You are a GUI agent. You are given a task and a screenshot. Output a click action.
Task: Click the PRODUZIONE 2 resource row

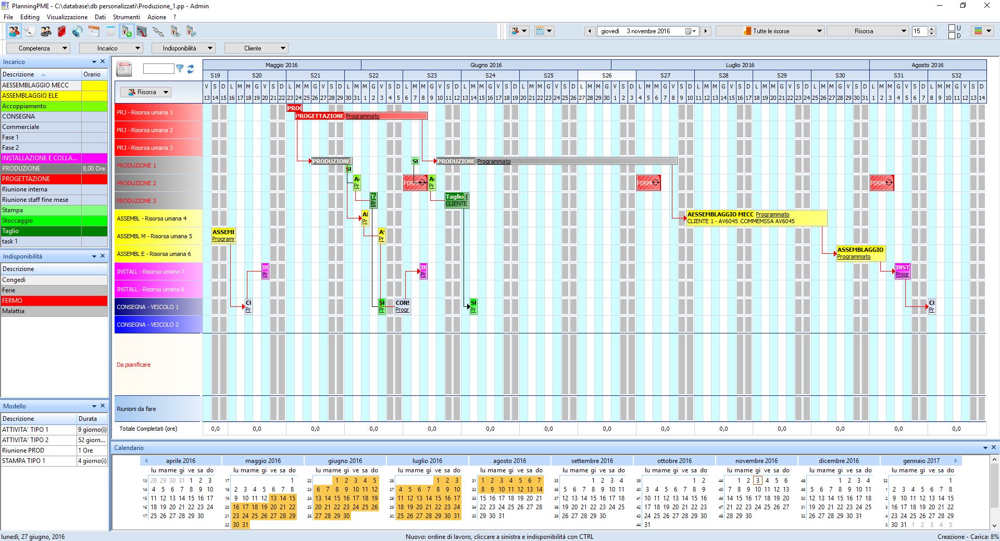click(158, 183)
